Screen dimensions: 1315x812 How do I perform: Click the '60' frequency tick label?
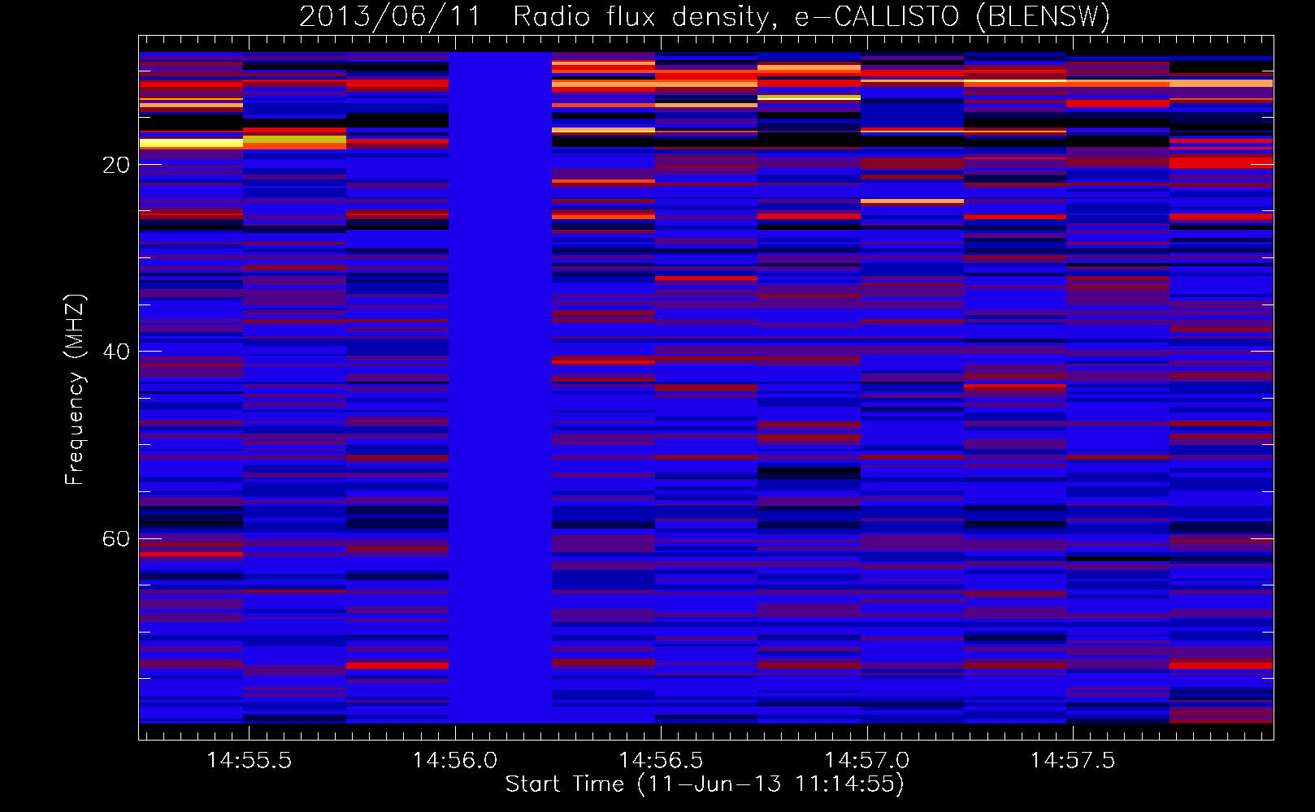tap(116, 539)
